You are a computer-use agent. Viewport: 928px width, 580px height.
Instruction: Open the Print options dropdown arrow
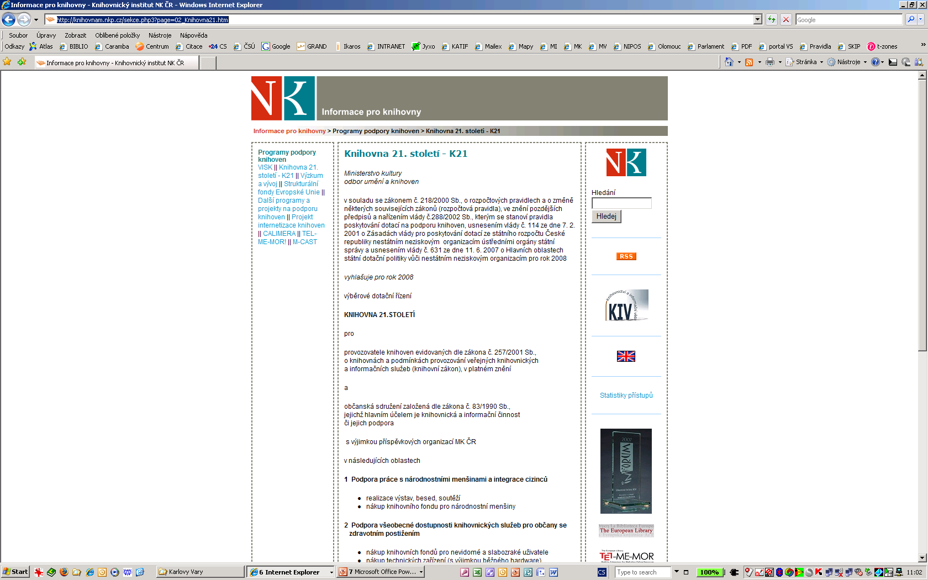click(780, 62)
